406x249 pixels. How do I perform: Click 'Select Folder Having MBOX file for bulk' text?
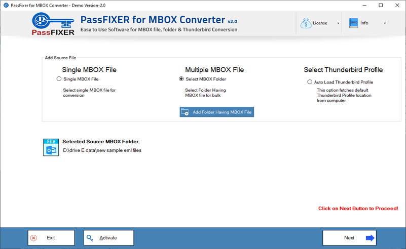tap(205, 93)
